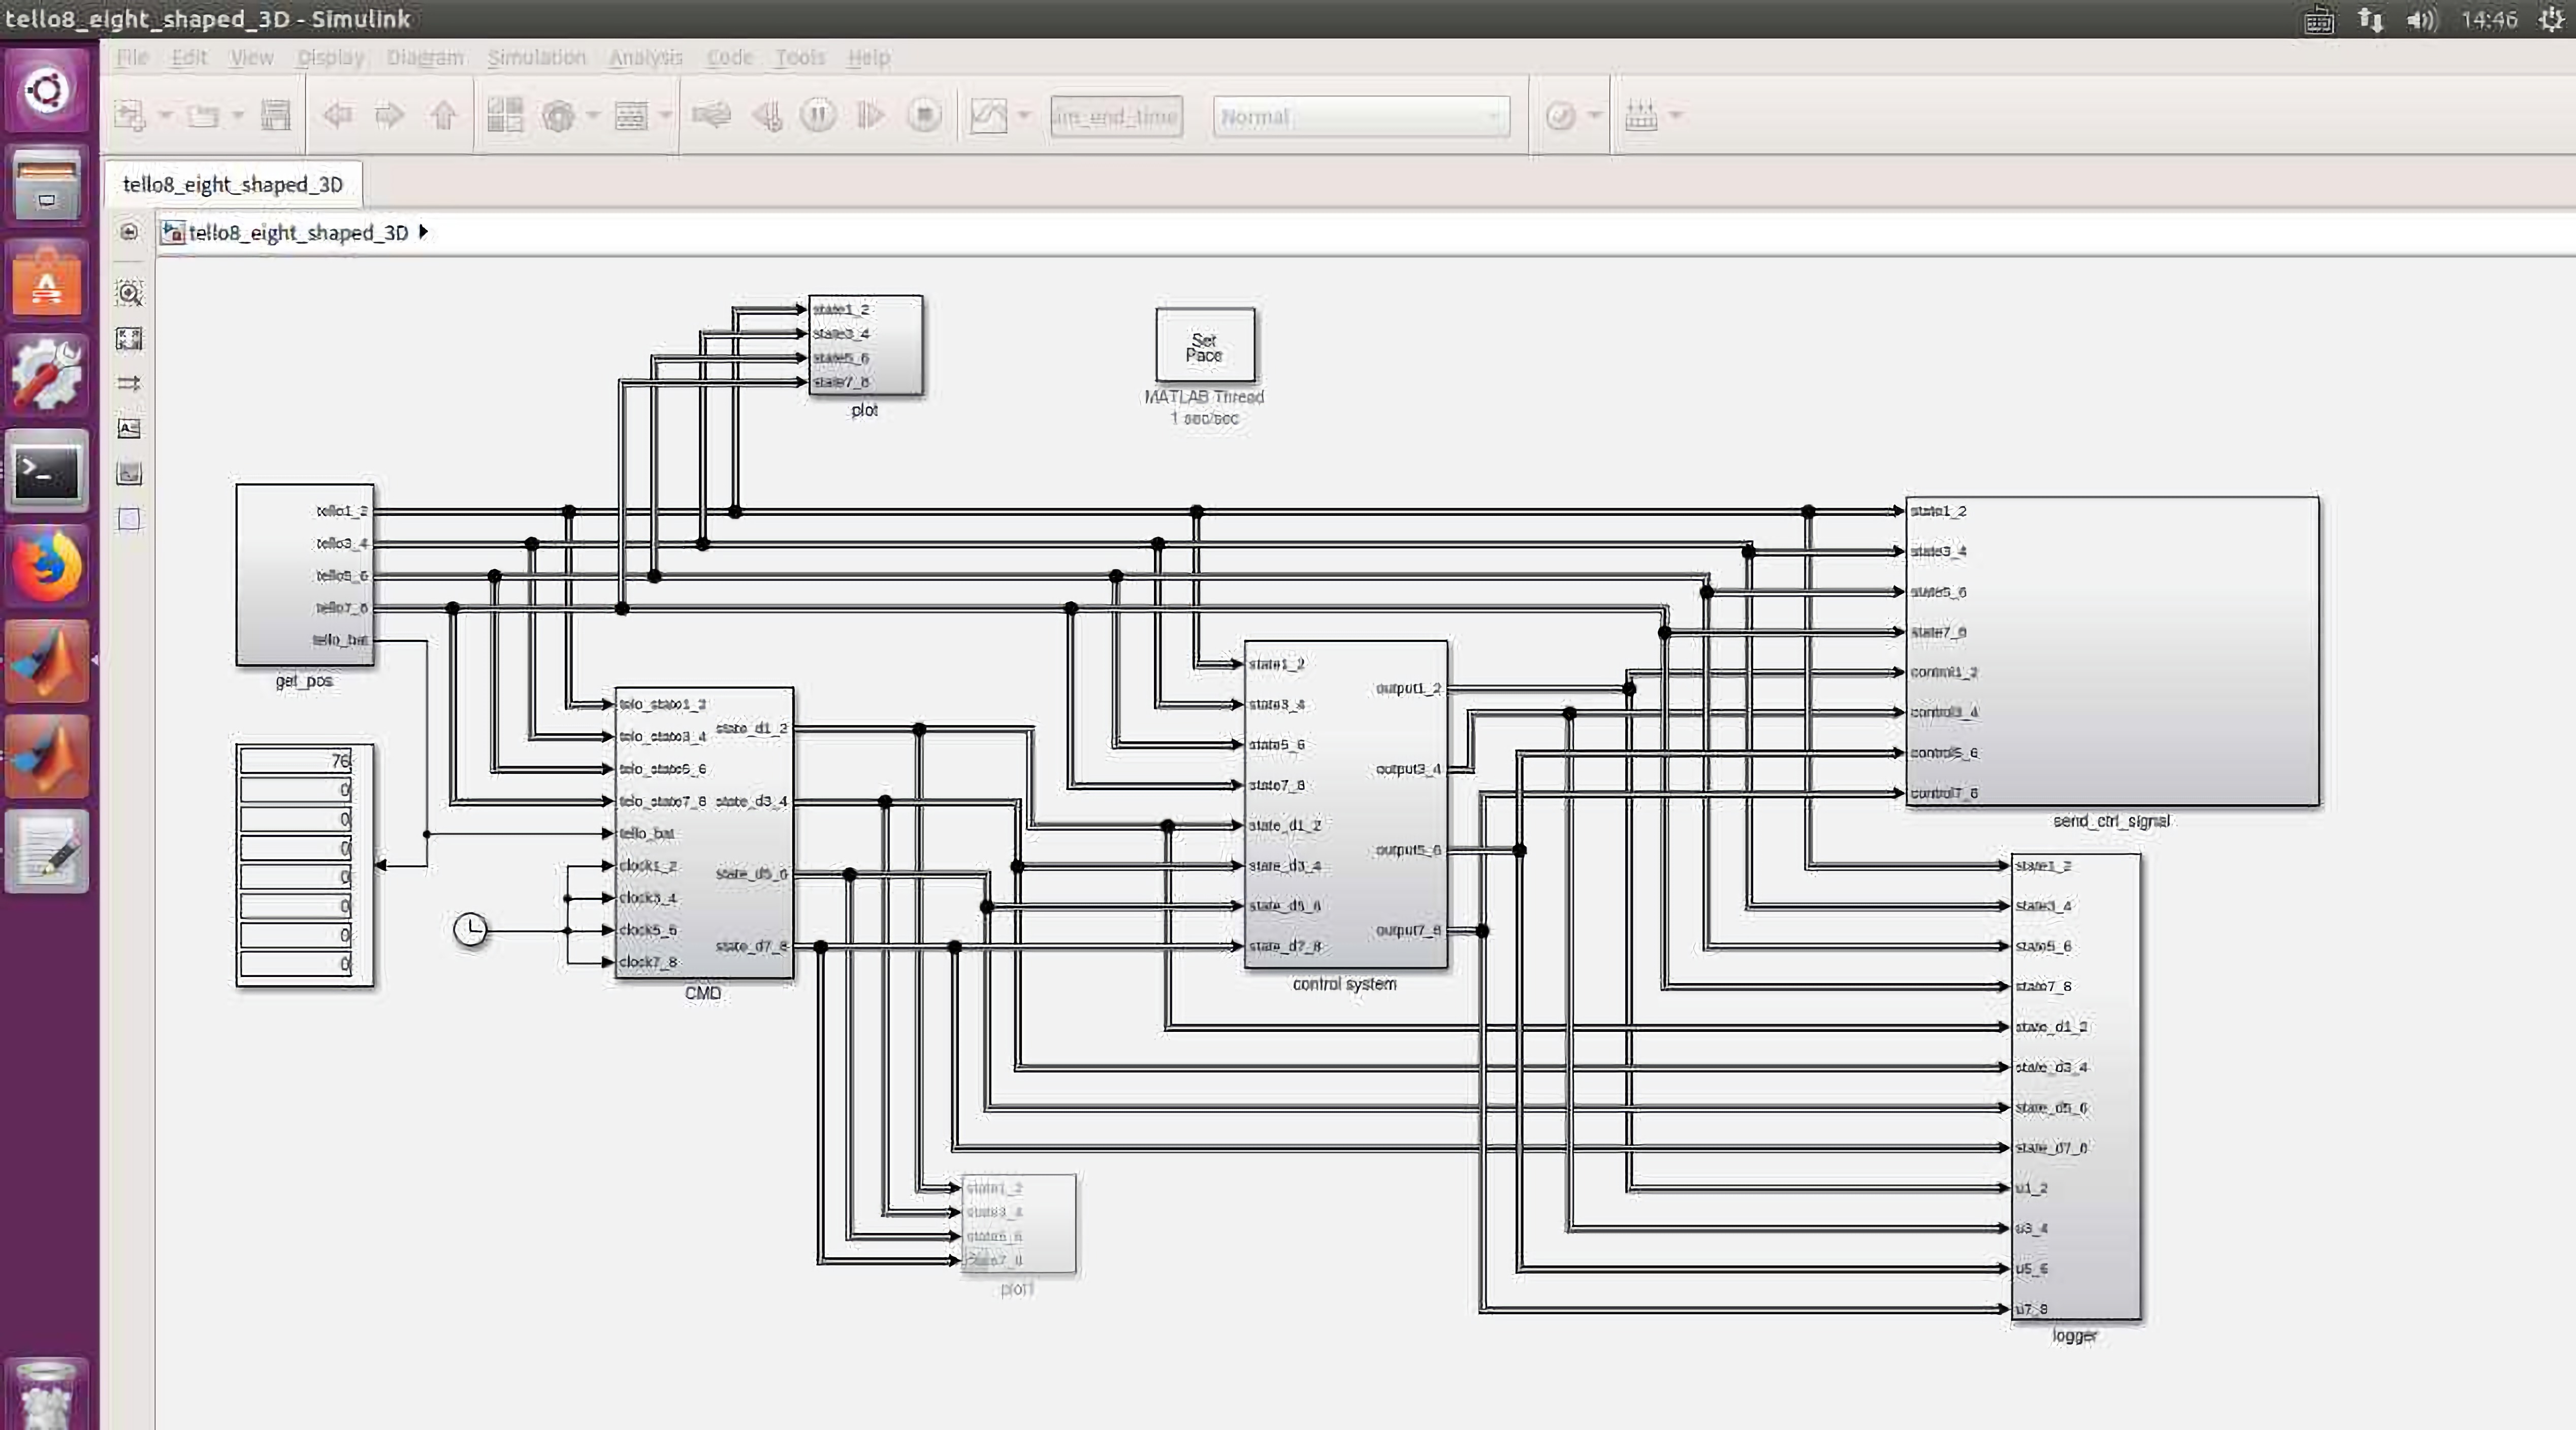Open the Simulation menu
Viewport: 2576px width, 1430px height.
click(536, 57)
